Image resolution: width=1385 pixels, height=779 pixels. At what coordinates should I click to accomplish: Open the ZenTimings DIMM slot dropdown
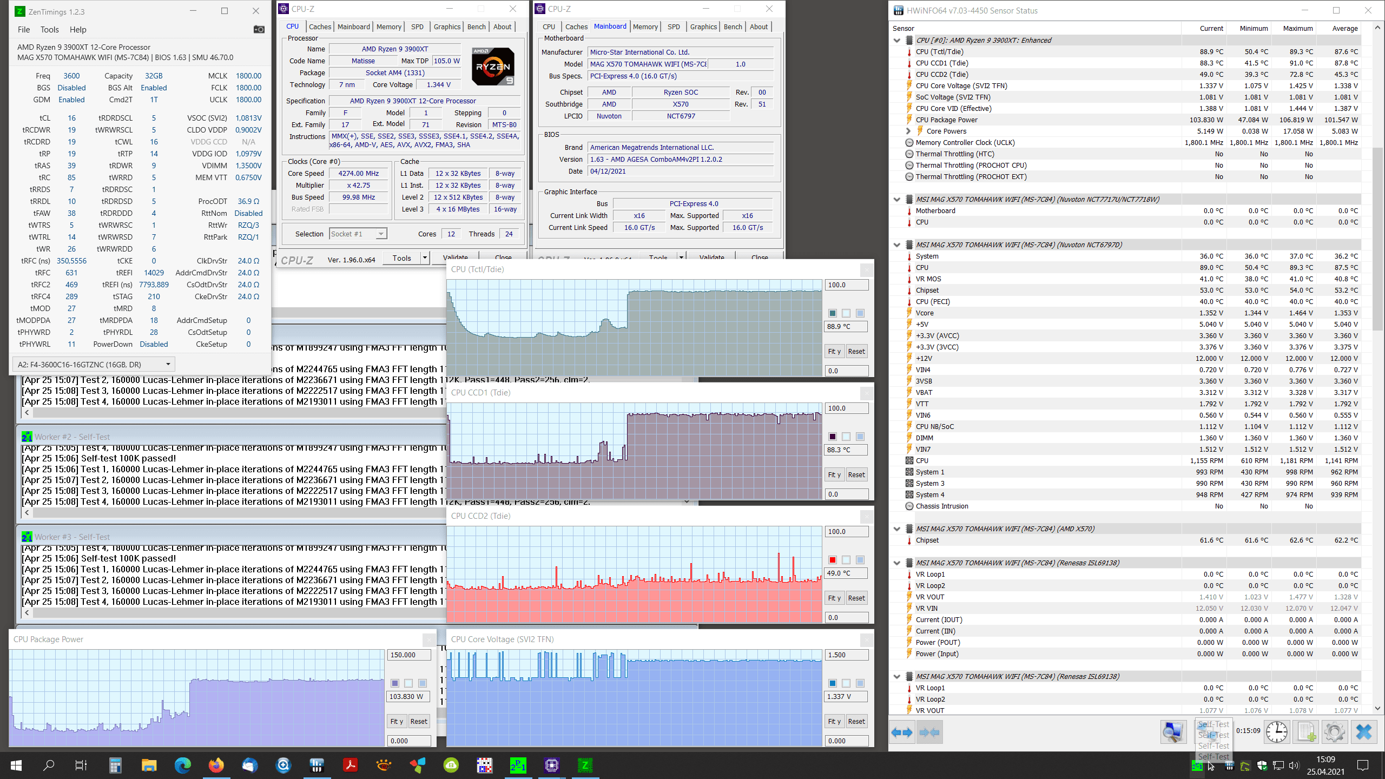94,364
